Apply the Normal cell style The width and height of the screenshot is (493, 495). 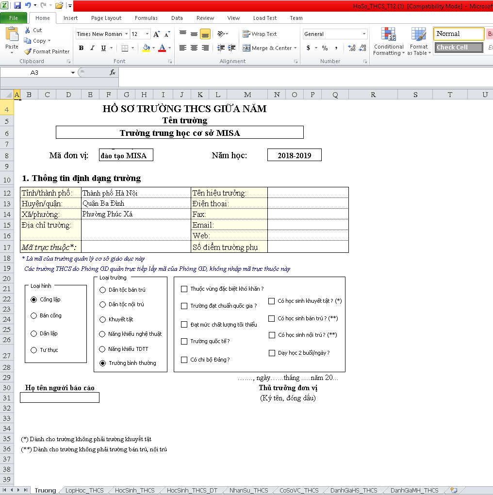pyautogui.click(x=459, y=34)
